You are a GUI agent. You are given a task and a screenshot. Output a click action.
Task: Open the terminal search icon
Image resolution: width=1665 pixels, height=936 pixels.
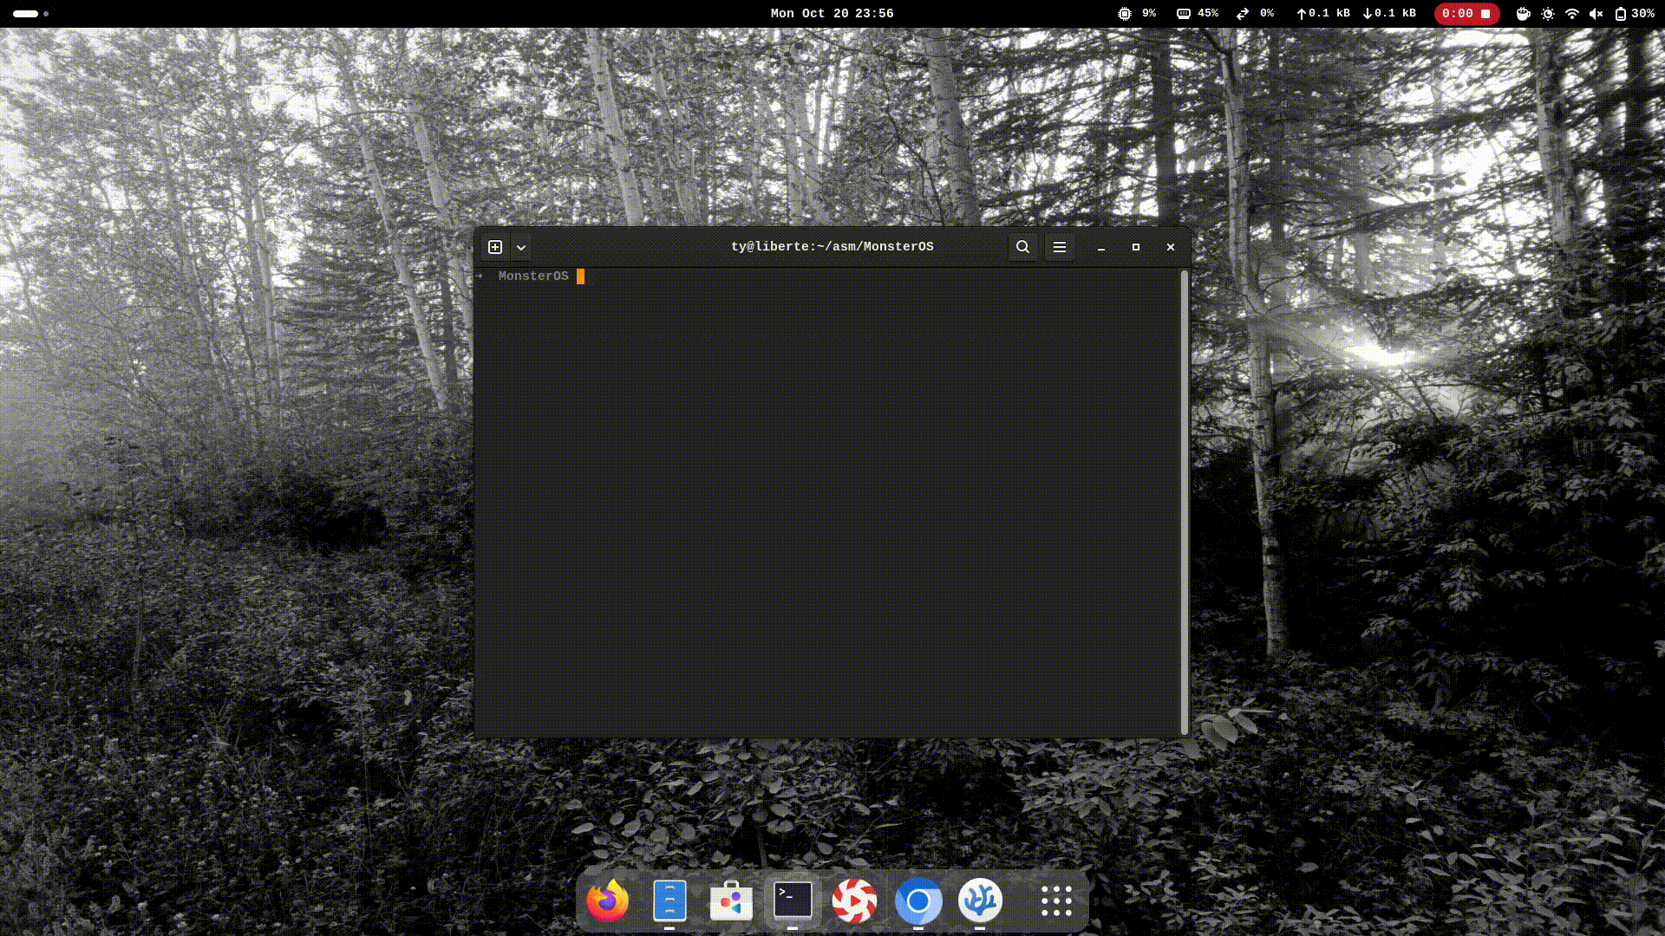click(1023, 247)
